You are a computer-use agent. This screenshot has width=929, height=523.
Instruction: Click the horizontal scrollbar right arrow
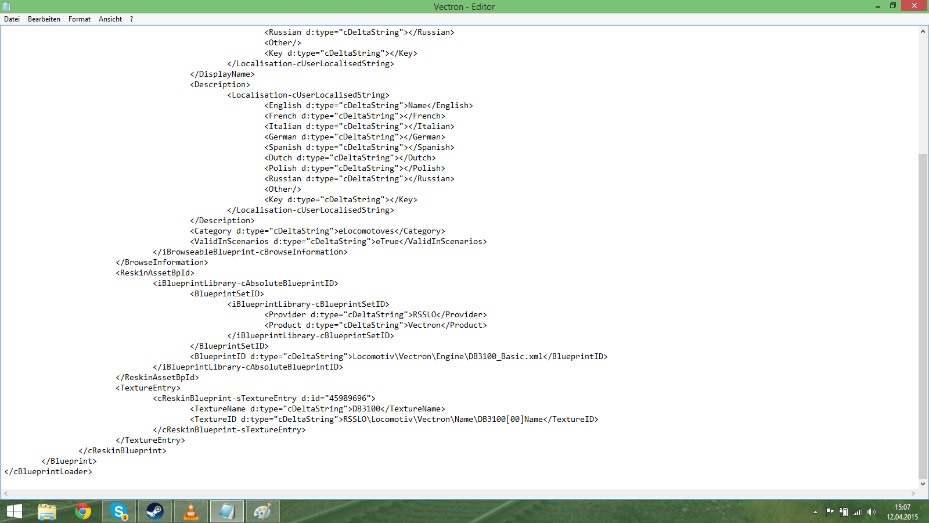pyautogui.click(x=913, y=494)
